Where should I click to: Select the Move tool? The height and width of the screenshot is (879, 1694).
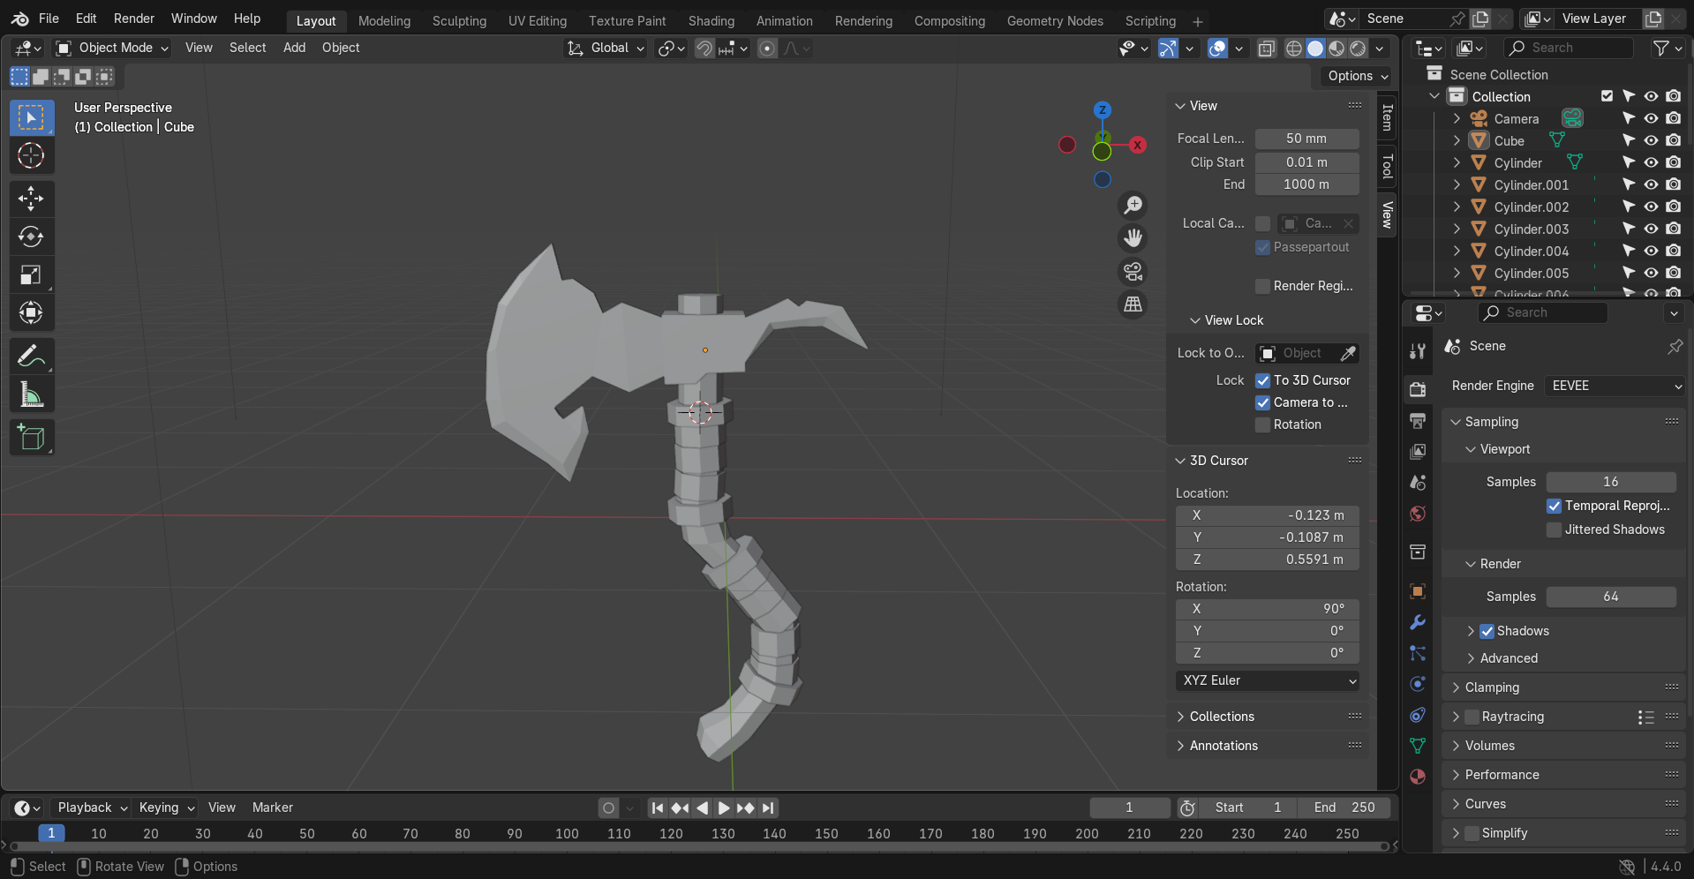[x=31, y=199]
